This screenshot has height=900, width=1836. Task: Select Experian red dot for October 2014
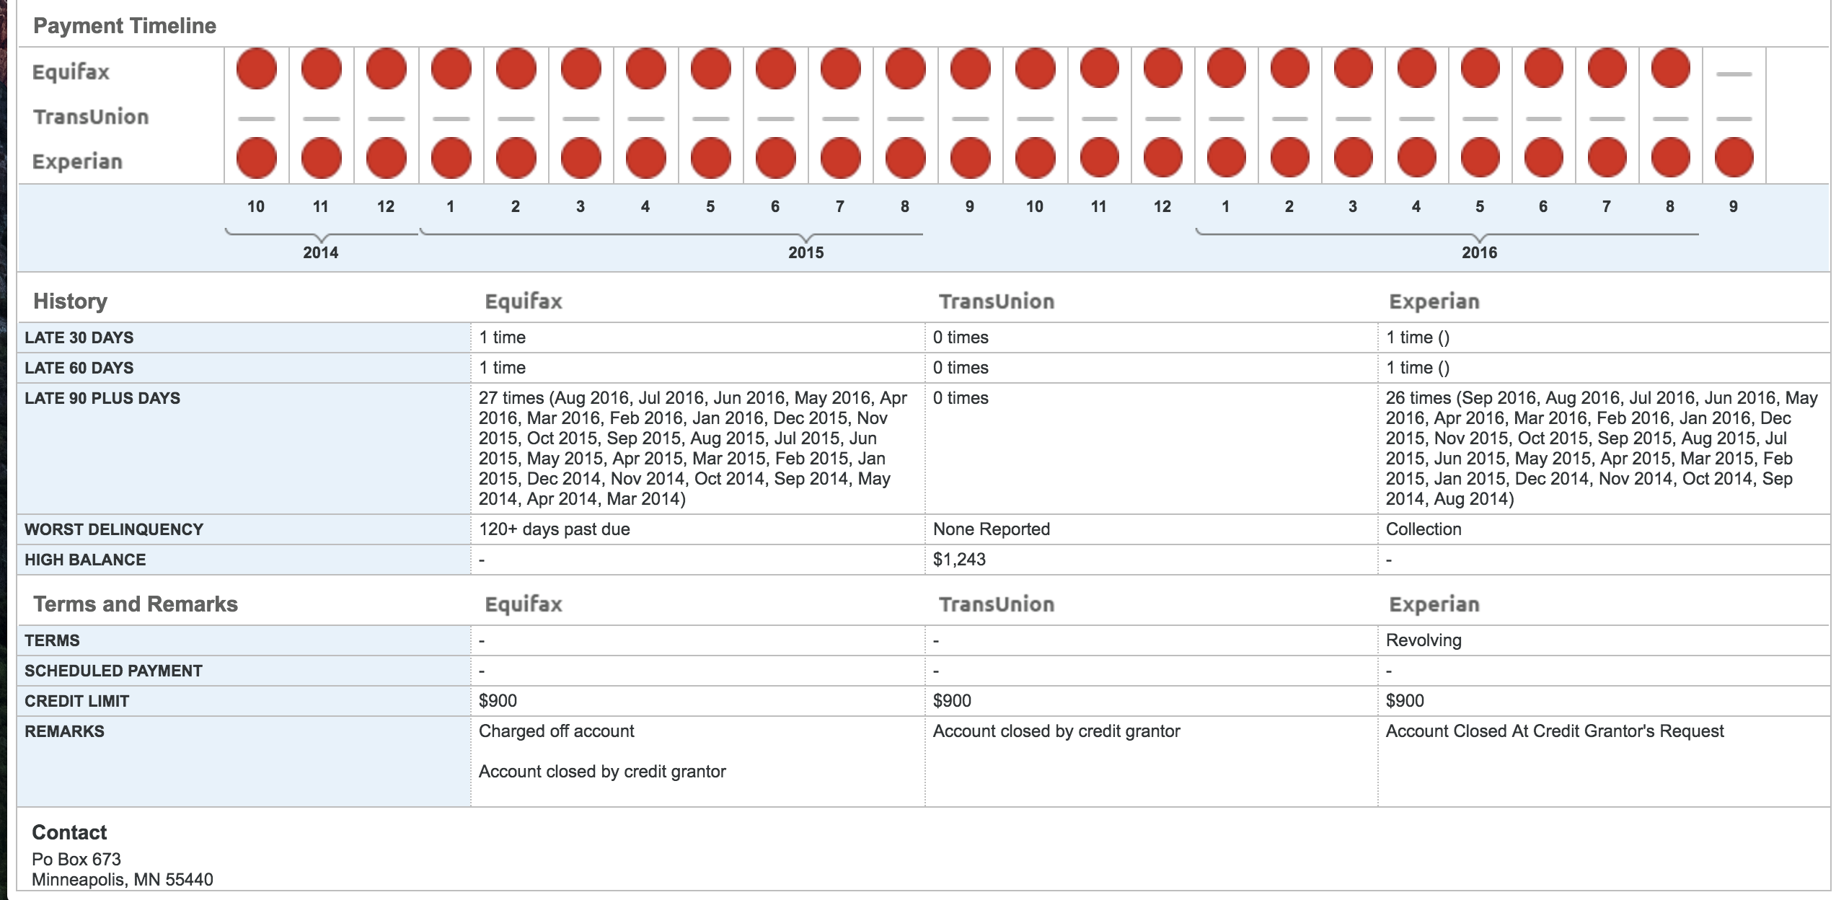coord(256,158)
